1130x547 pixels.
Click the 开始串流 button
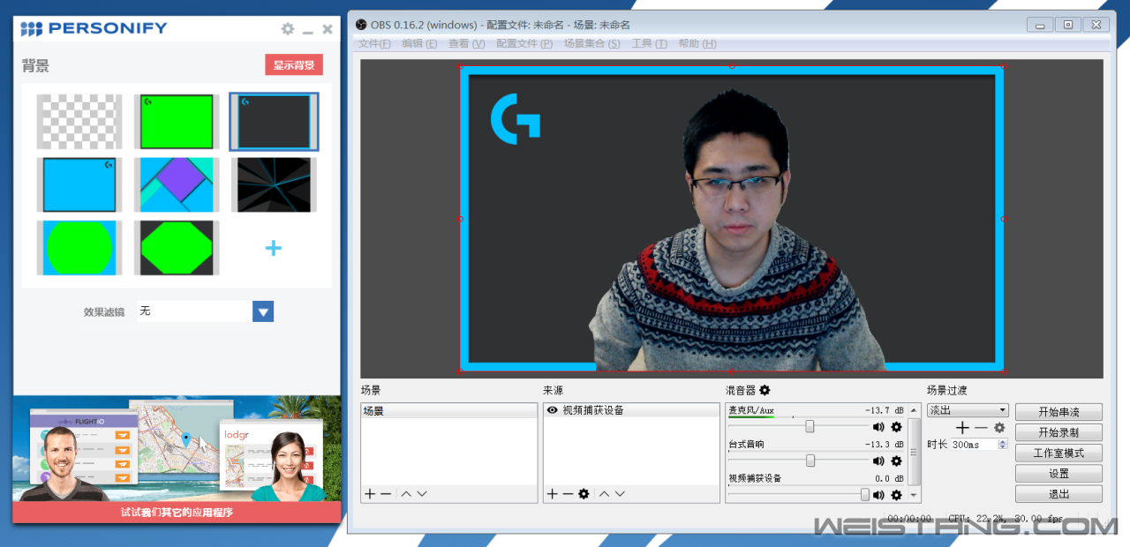tap(1058, 412)
